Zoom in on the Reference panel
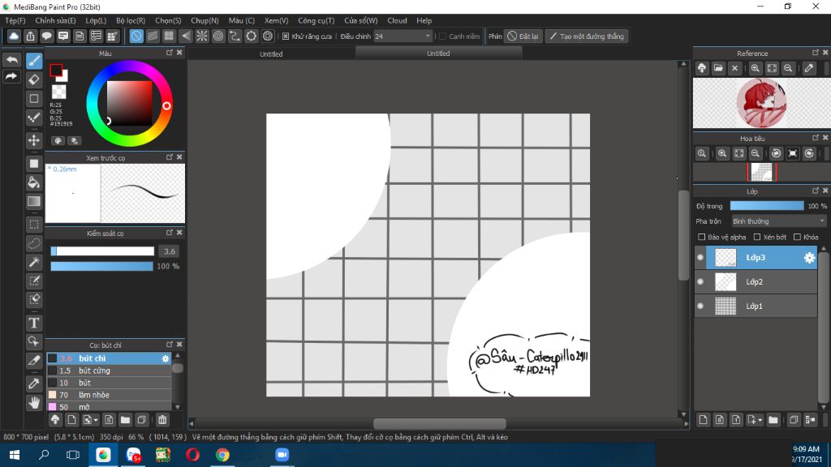This screenshot has width=831, height=467. (x=756, y=68)
